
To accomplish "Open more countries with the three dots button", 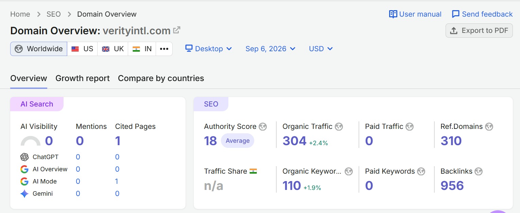I will click(x=164, y=49).
